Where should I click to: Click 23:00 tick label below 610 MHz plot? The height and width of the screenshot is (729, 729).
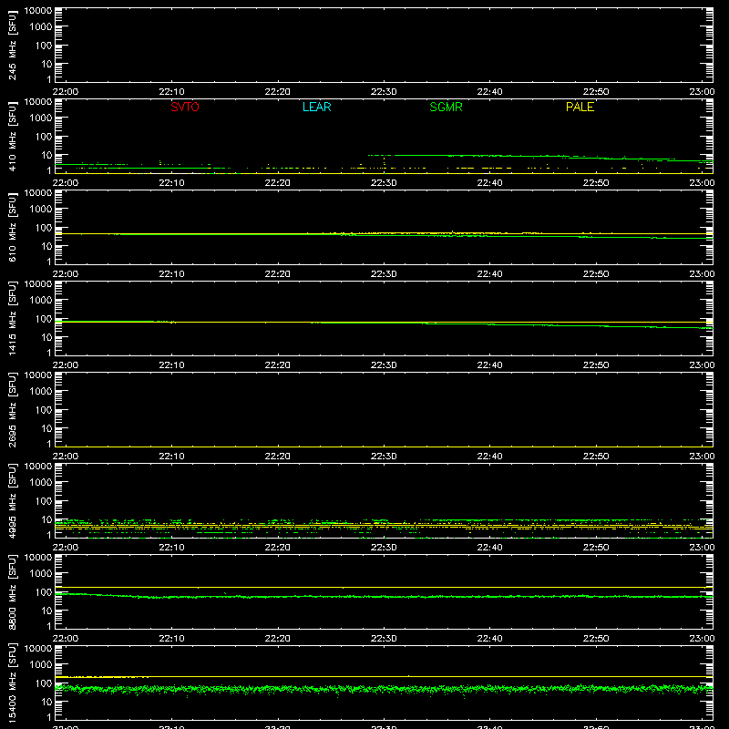tap(702, 274)
